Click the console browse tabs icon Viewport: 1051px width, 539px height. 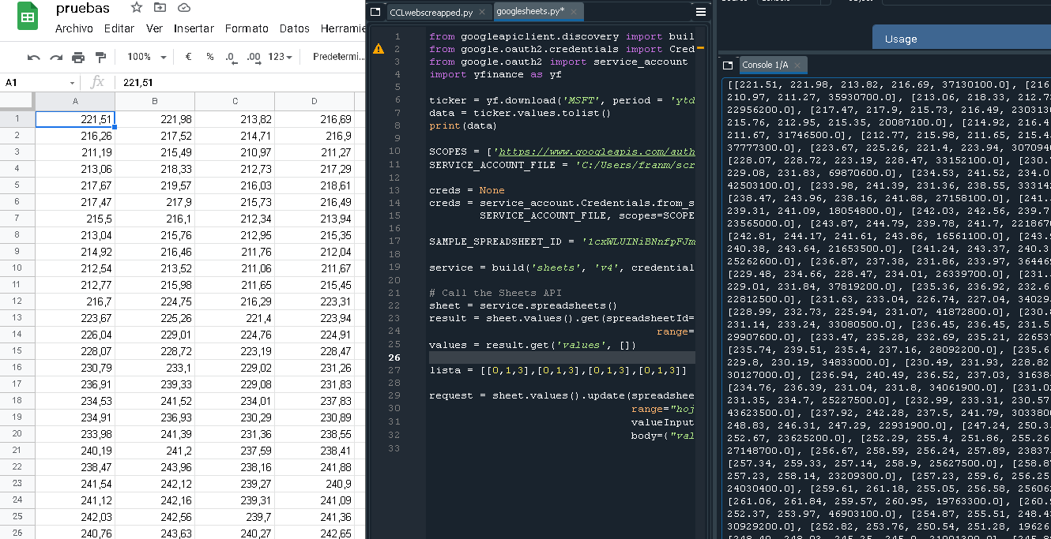728,65
